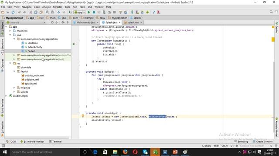Run the app with green play icon

[89, 12]
